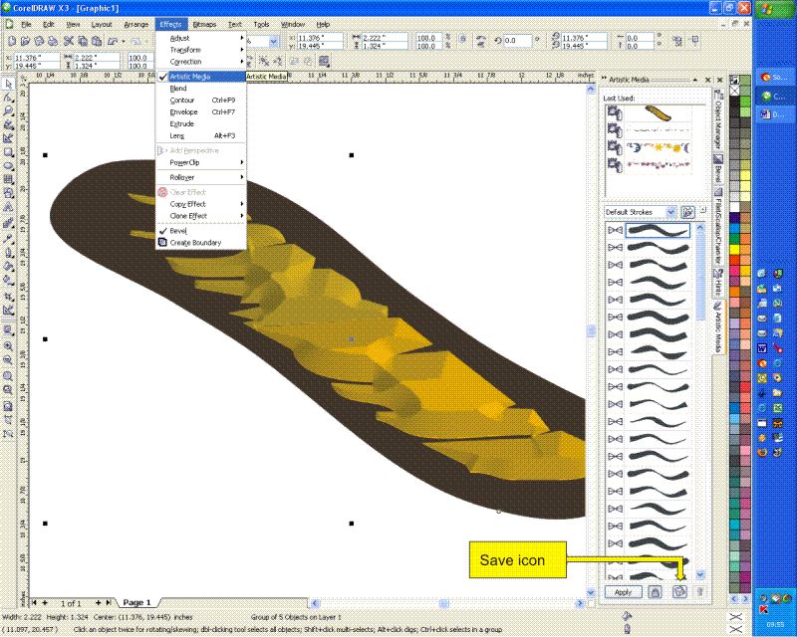
Task: Click the Apply button
Action: click(x=622, y=591)
